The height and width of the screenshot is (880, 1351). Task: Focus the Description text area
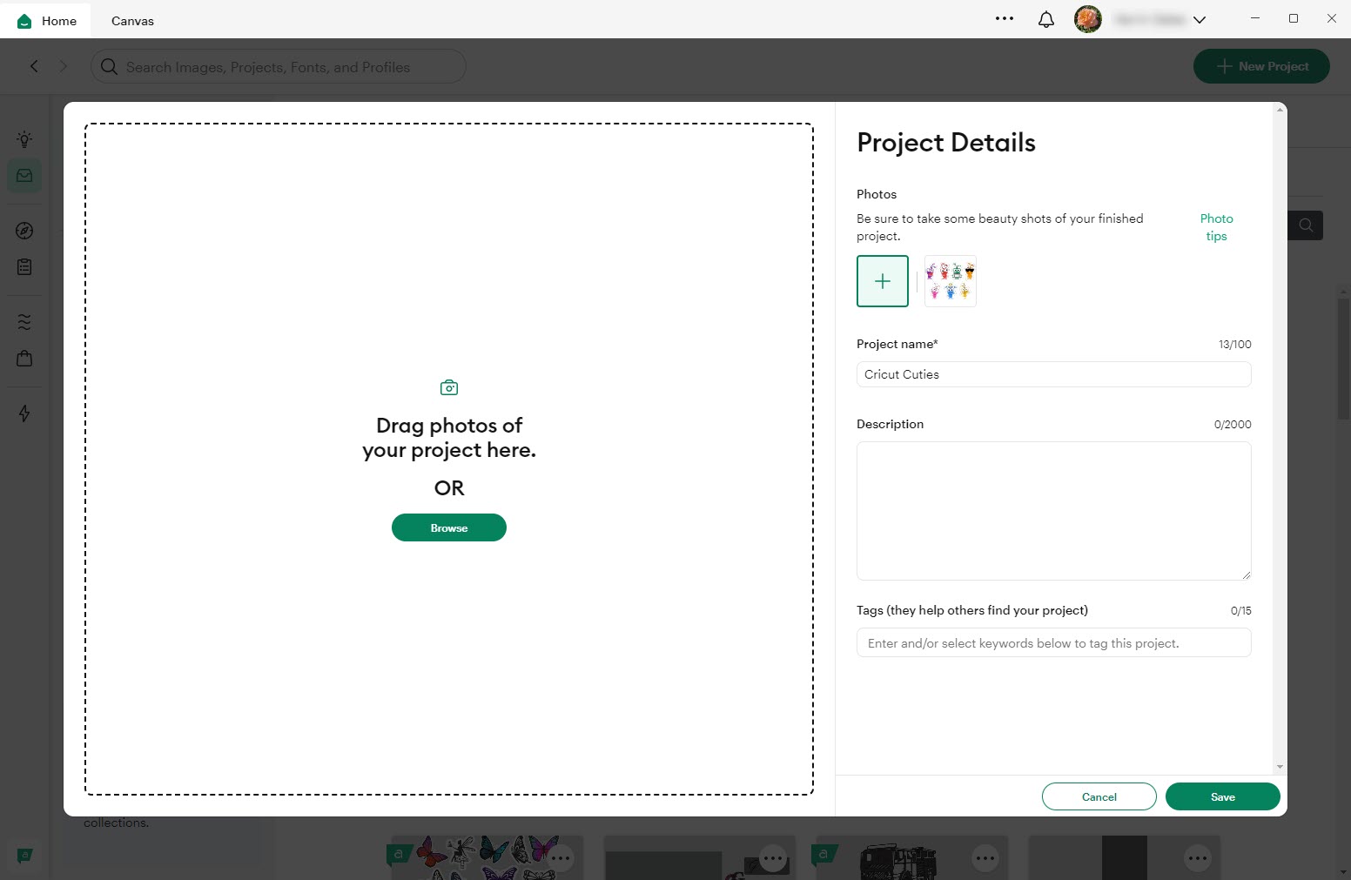1053,510
